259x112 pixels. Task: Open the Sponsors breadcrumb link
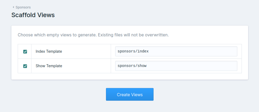(23, 7)
